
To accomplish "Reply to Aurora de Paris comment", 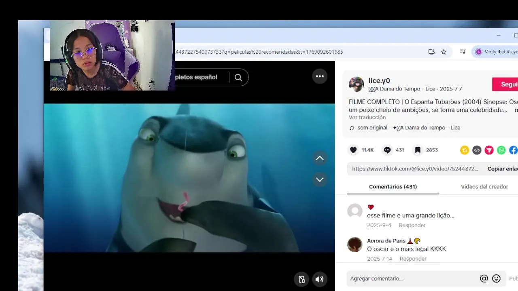I will click(413, 259).
